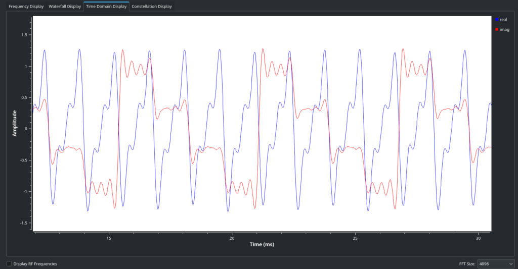Screen dimensions: 518x269
Task: Enable the Display RF Frequencies checkbox
Action: point(9,263)
